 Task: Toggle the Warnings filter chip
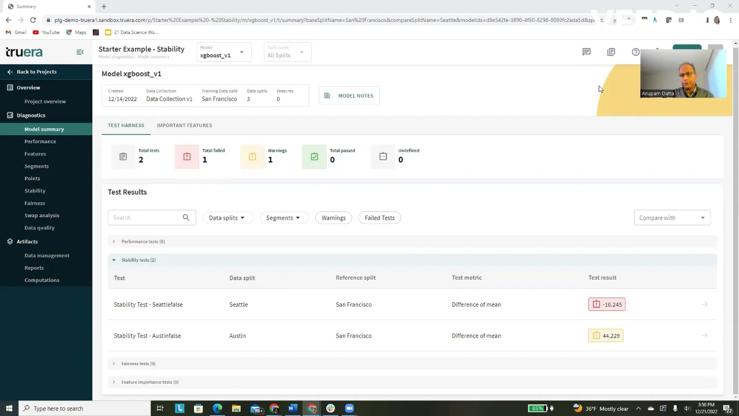[x=334, y=218]
